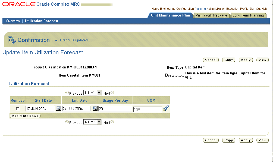273x162 pixels.
Task: Click the upper Previous text
Action: coord(76,93)
